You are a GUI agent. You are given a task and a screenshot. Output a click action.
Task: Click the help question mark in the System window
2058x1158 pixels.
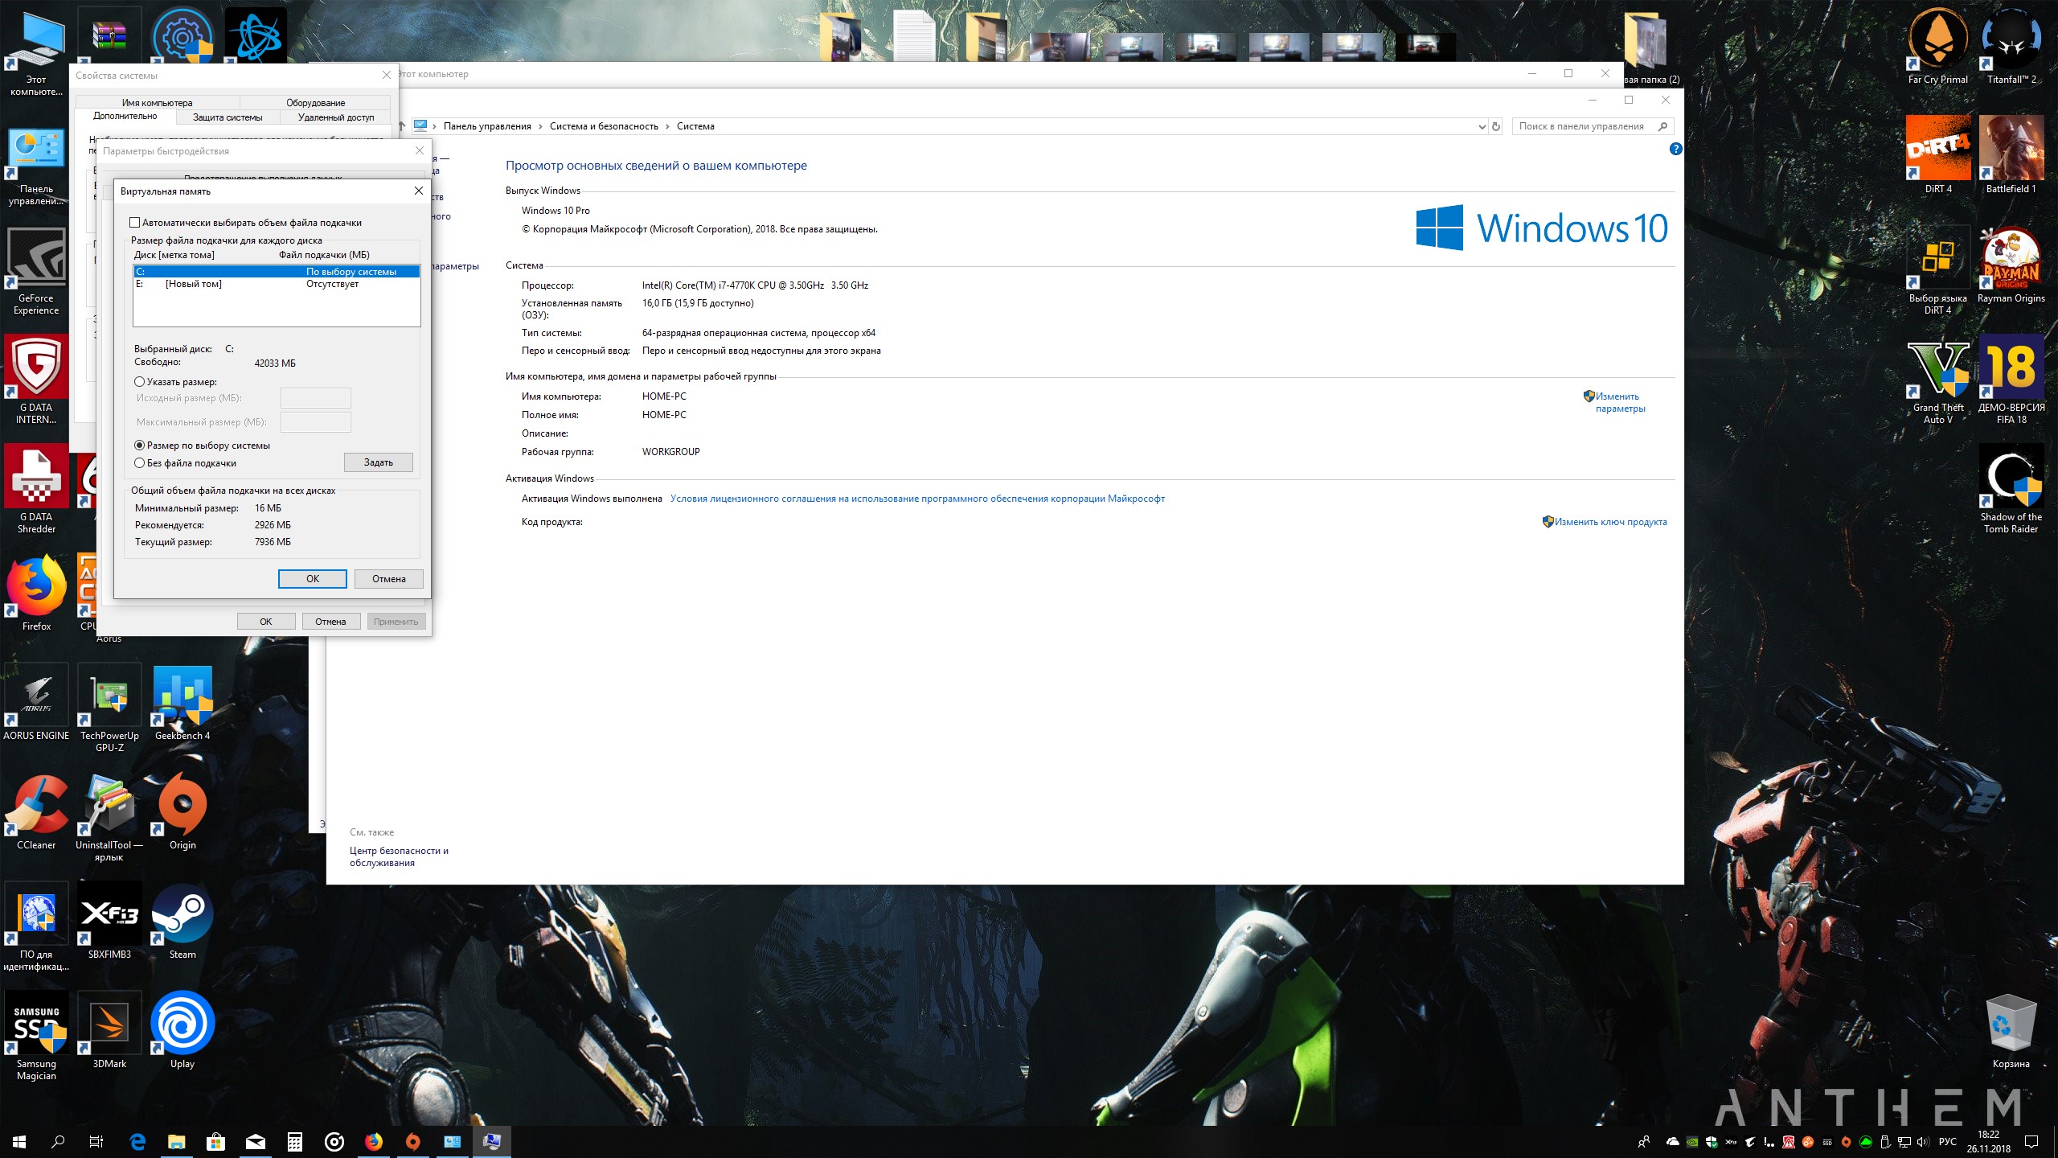click(1675, 149)
